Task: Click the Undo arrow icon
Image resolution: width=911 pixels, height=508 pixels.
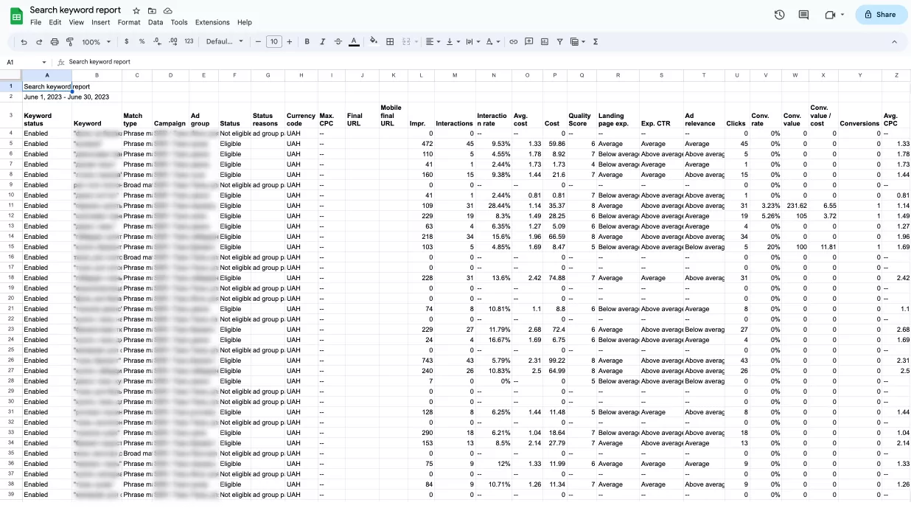Action: pos(24,42)
